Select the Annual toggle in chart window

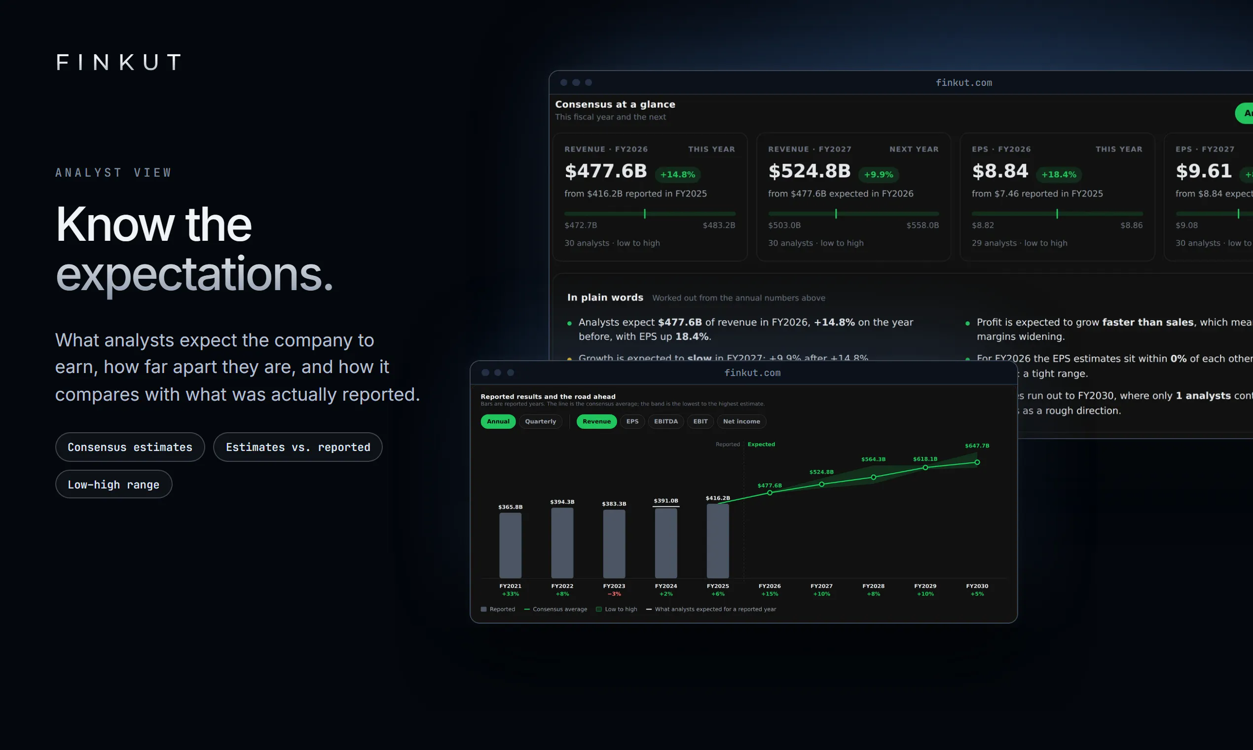498,421
